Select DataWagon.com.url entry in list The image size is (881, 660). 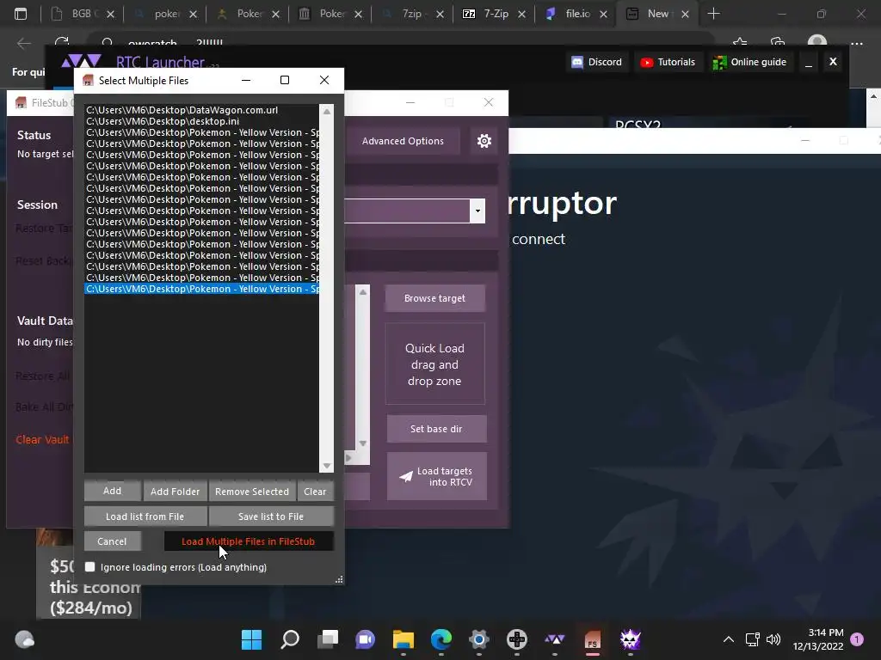pos(201,110)
